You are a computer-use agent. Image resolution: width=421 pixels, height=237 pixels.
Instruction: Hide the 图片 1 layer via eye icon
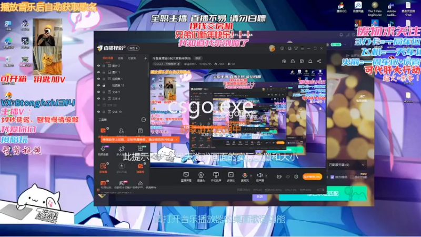(98, 72)
